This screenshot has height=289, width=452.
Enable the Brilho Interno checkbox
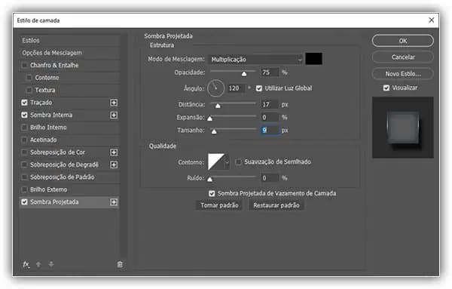(25, 128)
